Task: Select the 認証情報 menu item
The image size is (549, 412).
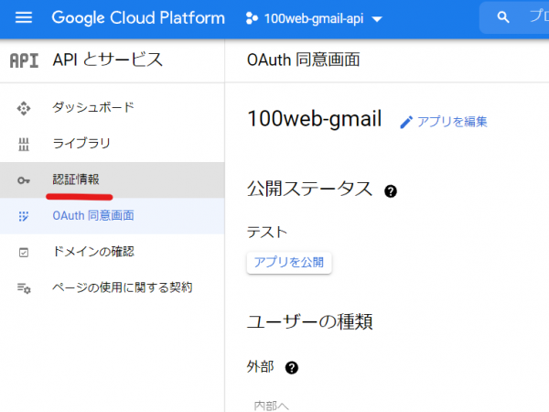Action: pyautogui.click(x=112, y=180)
